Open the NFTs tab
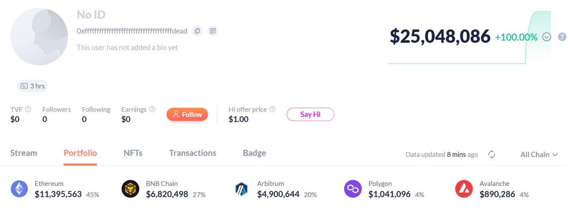 [x=133, y=153]
